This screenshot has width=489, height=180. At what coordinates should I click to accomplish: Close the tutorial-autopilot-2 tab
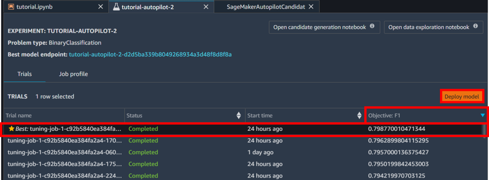[206, 7]
